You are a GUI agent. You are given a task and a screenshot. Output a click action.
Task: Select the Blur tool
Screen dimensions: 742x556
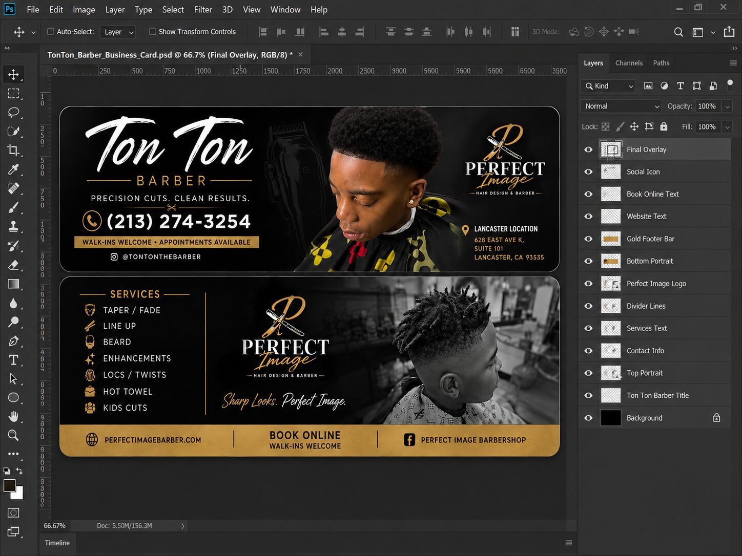pyautogui.click(x=13, y=303)
